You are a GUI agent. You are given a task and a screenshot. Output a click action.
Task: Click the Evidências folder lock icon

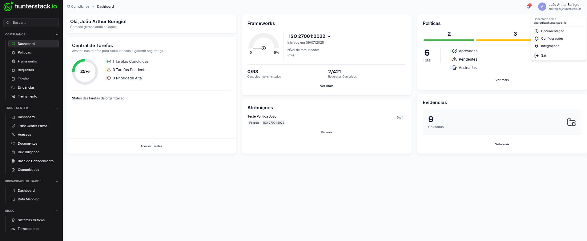[571, 122]
